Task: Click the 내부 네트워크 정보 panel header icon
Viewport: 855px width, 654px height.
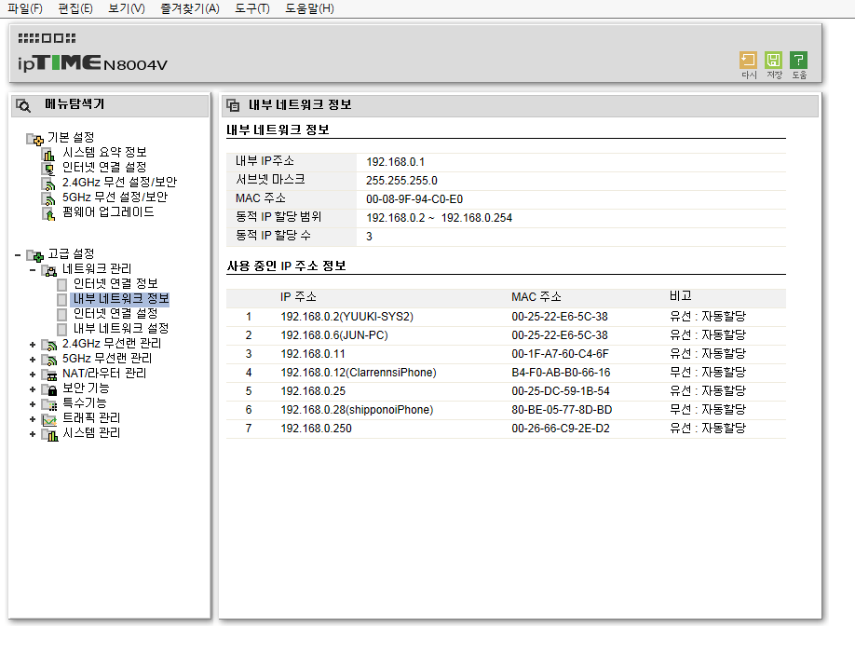Action: tap(233, 105)
